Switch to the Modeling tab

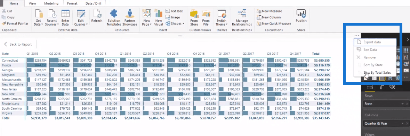click(x=51, y=4)
